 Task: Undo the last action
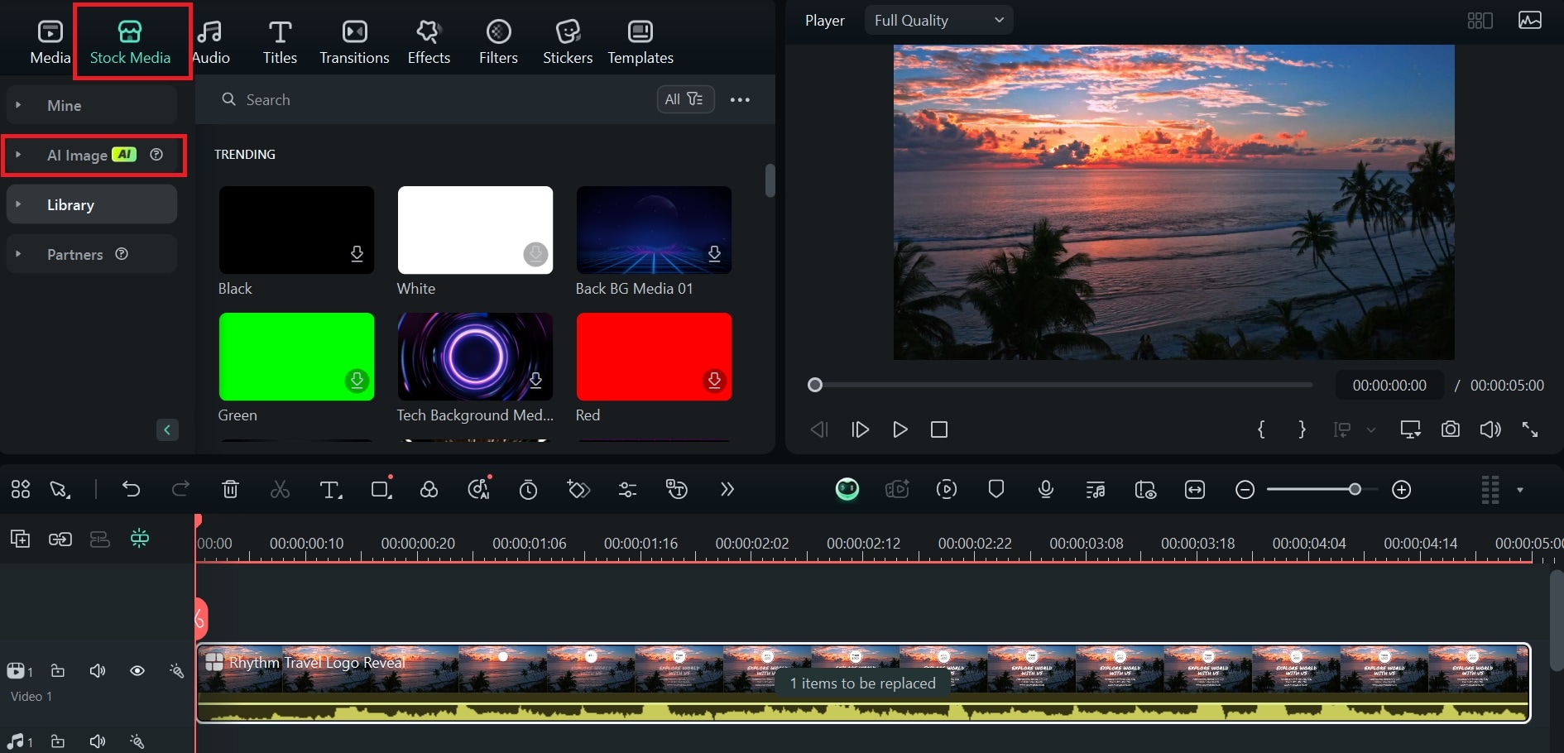click(131, 489)
